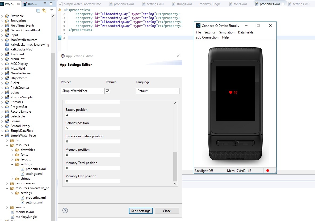This screenshot has height=221, width=315.
Task: Click the Distance in meters position field
Action: pos(93,142)
